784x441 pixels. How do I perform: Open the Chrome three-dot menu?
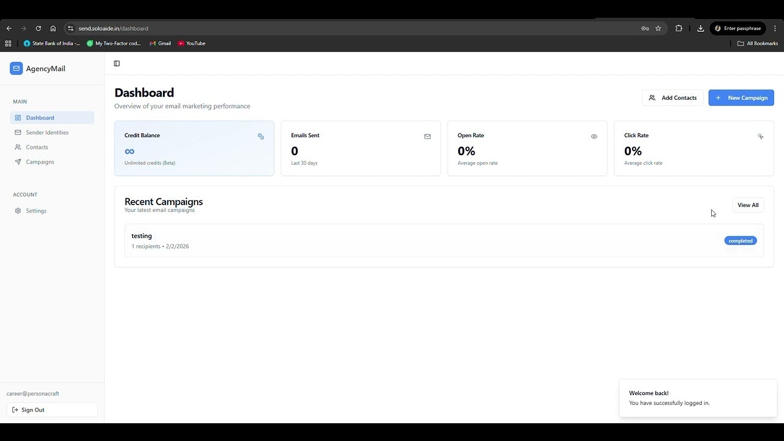[x=775, y=28]
